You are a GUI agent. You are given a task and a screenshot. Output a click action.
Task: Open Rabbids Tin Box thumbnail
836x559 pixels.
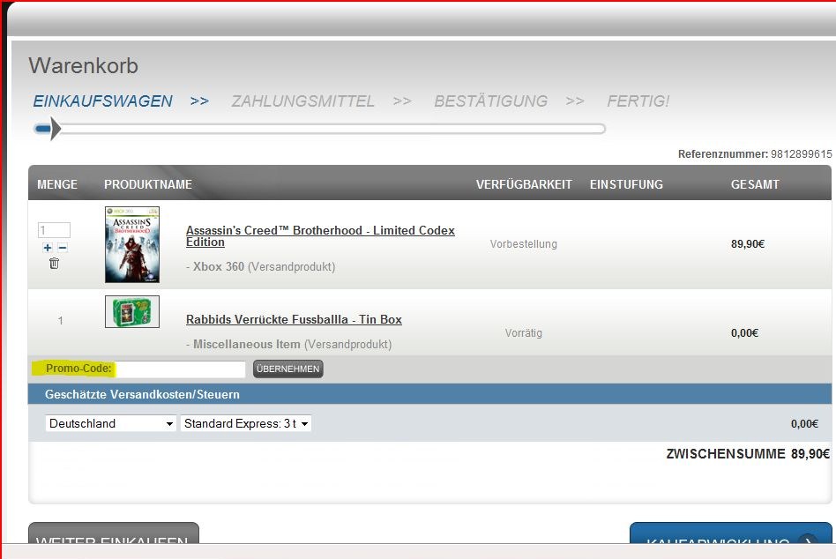click(132, 312)
